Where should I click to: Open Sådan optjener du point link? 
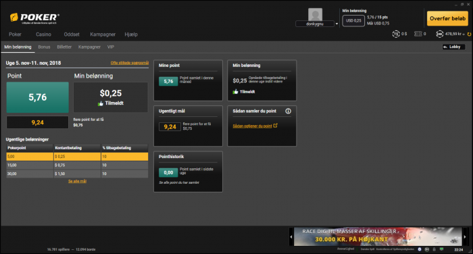click(252, 126)
